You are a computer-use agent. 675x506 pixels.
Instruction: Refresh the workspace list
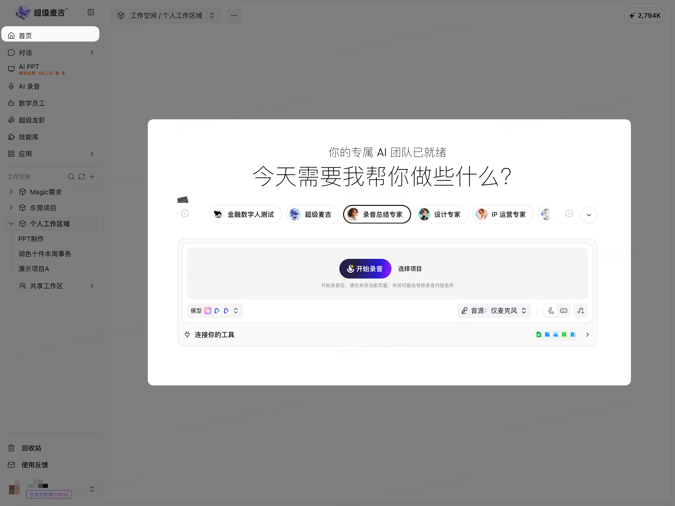[82, 177]
